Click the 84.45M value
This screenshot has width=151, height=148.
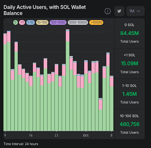tap(130, 33)
